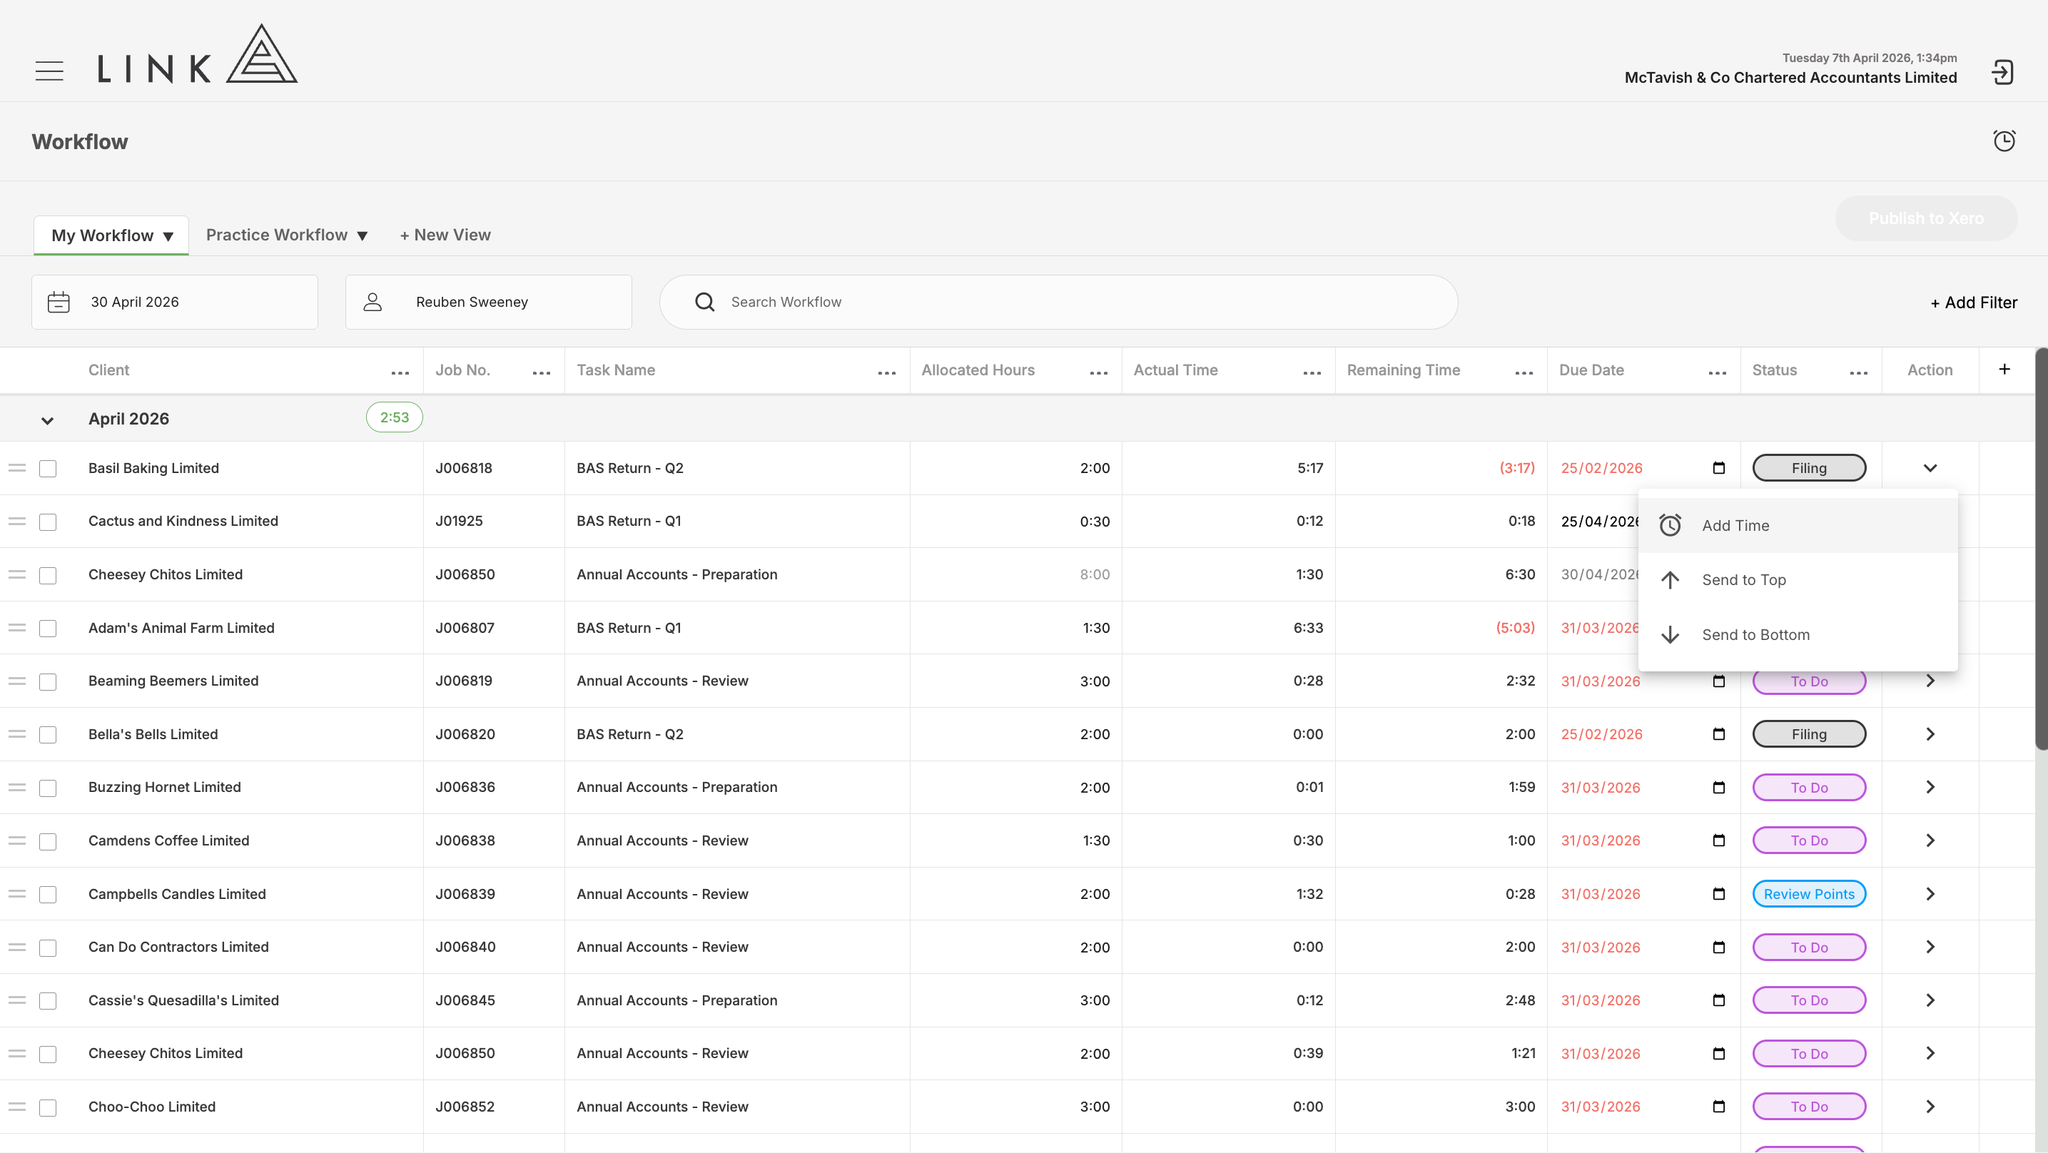Open 30 April 2026 date picker field
Viewport: 2048px width, 1153px height.
click(x=175, y=303)
